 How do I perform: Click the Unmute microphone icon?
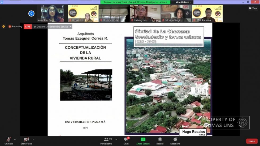[8, 140]
